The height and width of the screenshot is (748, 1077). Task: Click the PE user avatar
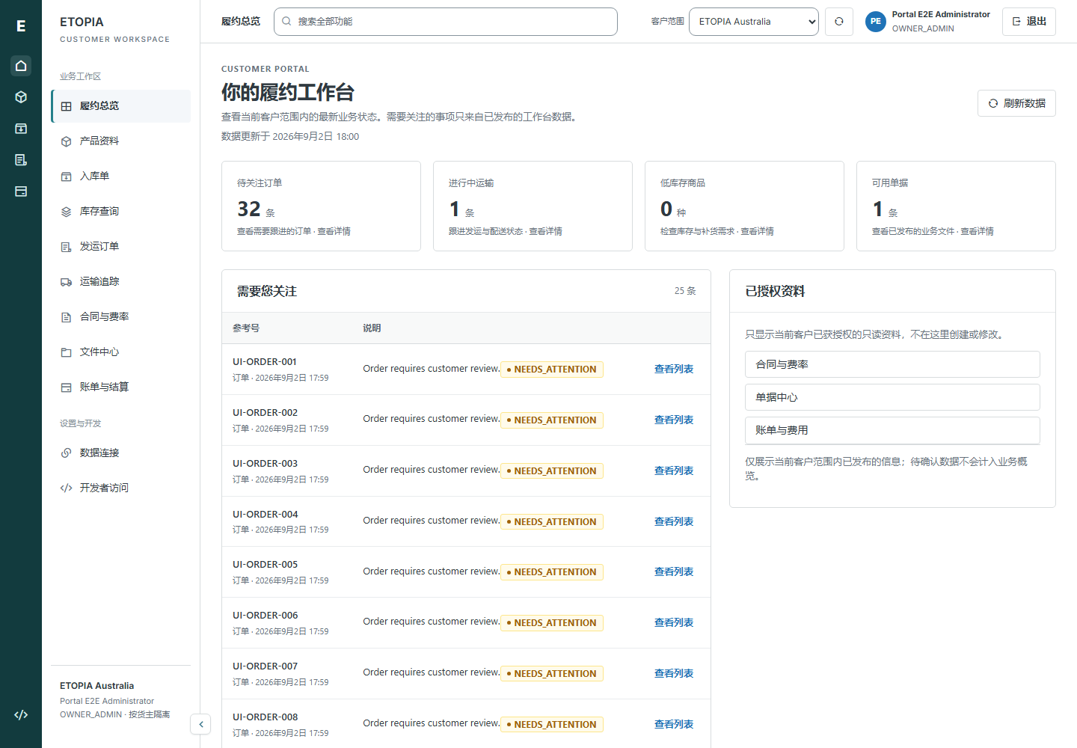pyautogui.click(x=875, y=22)
